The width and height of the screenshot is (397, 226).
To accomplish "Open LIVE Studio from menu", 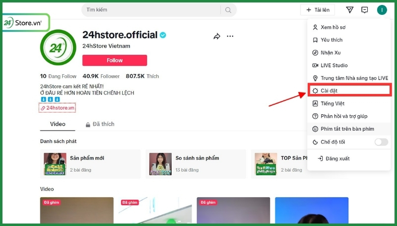I will pyautogui.click(x=349, y=65).
